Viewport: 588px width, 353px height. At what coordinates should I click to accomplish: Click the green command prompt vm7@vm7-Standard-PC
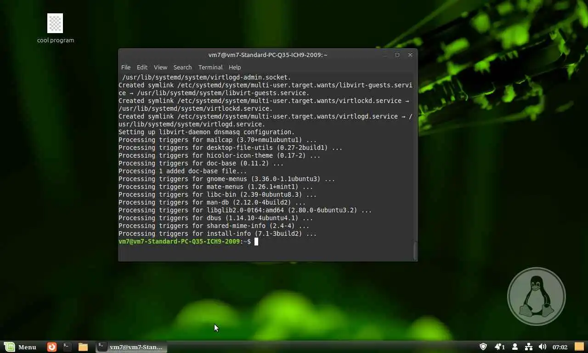coord(179,241)
